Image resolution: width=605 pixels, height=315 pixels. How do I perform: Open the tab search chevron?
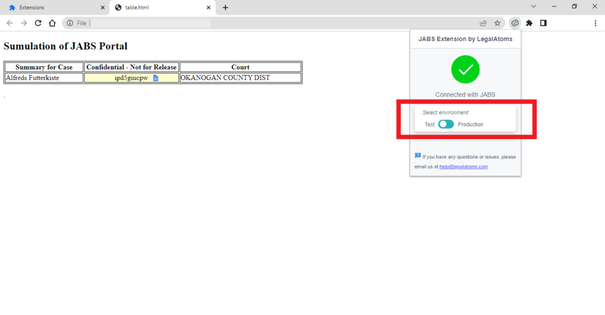(x=534, y=6)
